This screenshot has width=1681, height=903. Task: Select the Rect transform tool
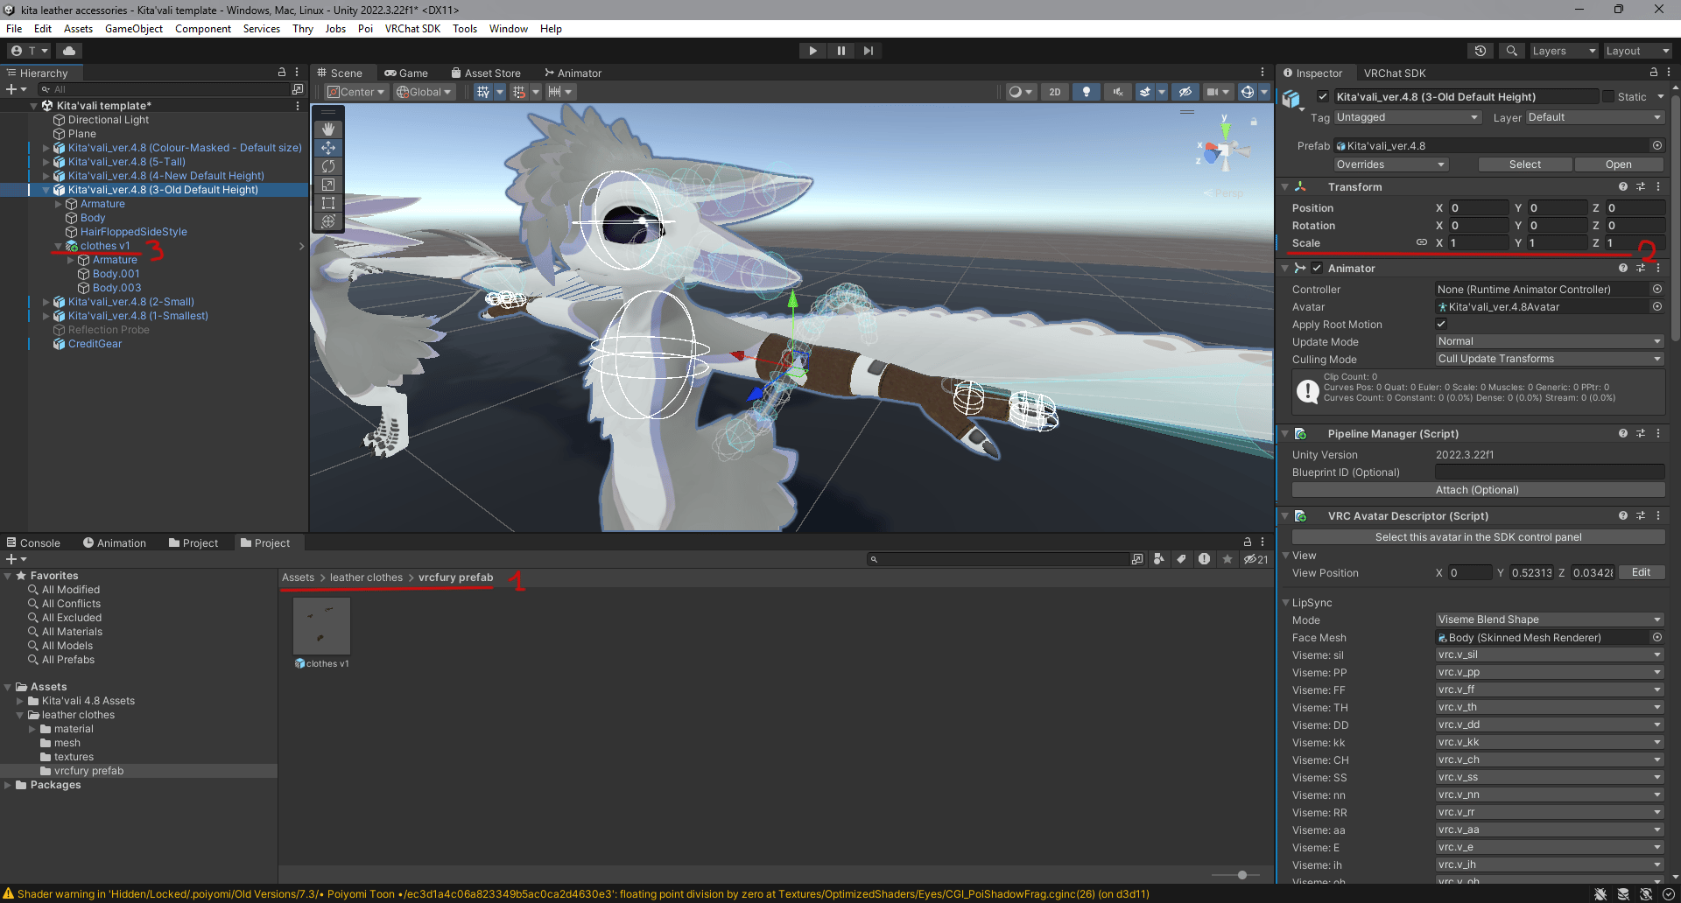[x=328, y=203]
